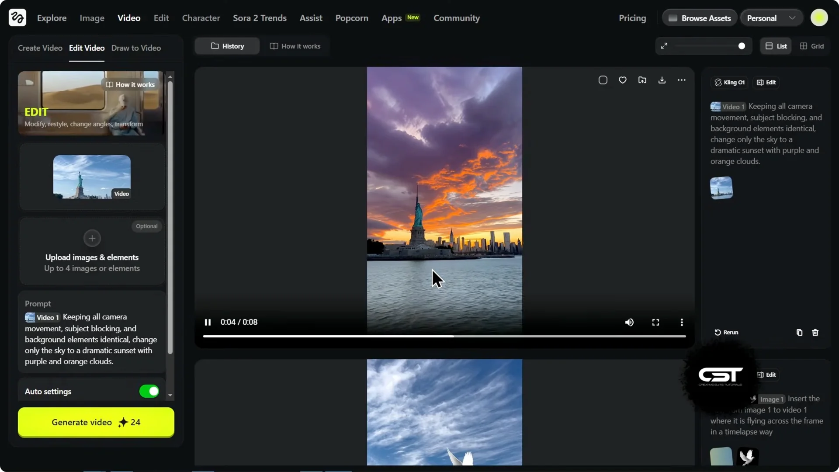Click the uploaded Statue of Liberty video thumbnail
839x472 pixels.
click(x=92, y=177)
